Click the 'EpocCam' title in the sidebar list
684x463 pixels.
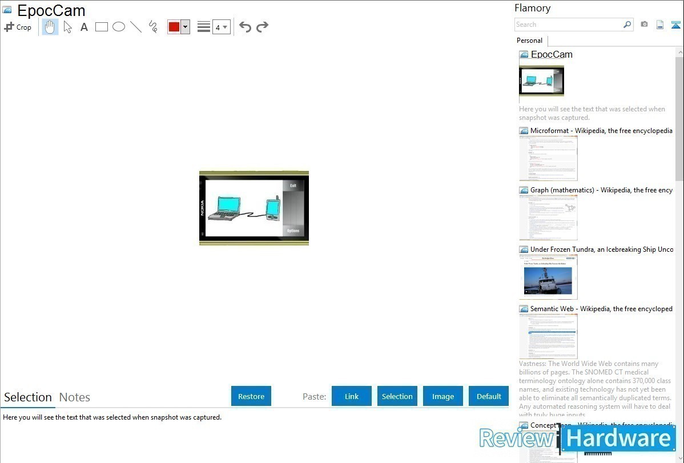point(552,55)
